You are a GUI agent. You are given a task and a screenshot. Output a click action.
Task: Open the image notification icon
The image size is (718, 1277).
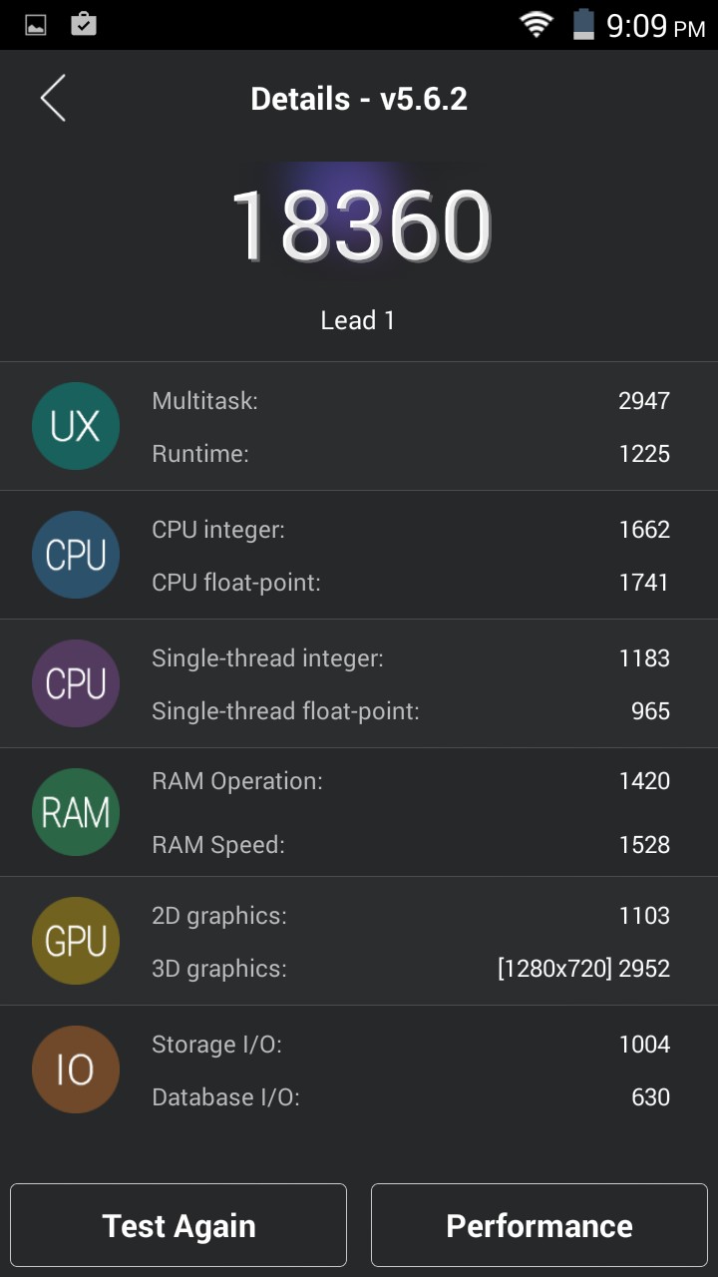click(x=36, y=25)
